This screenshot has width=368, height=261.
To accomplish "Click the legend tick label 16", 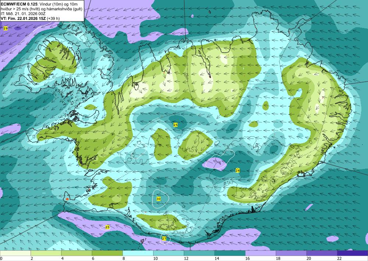I will [x=247, y=258].
